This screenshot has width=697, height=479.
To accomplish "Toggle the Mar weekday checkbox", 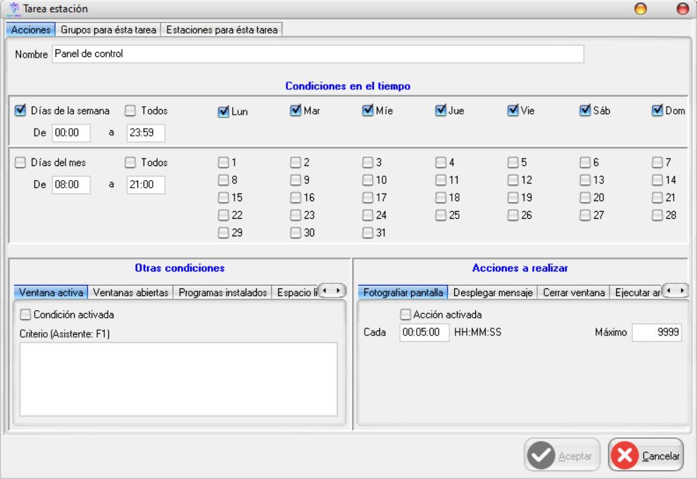I will tap(295, 110).
